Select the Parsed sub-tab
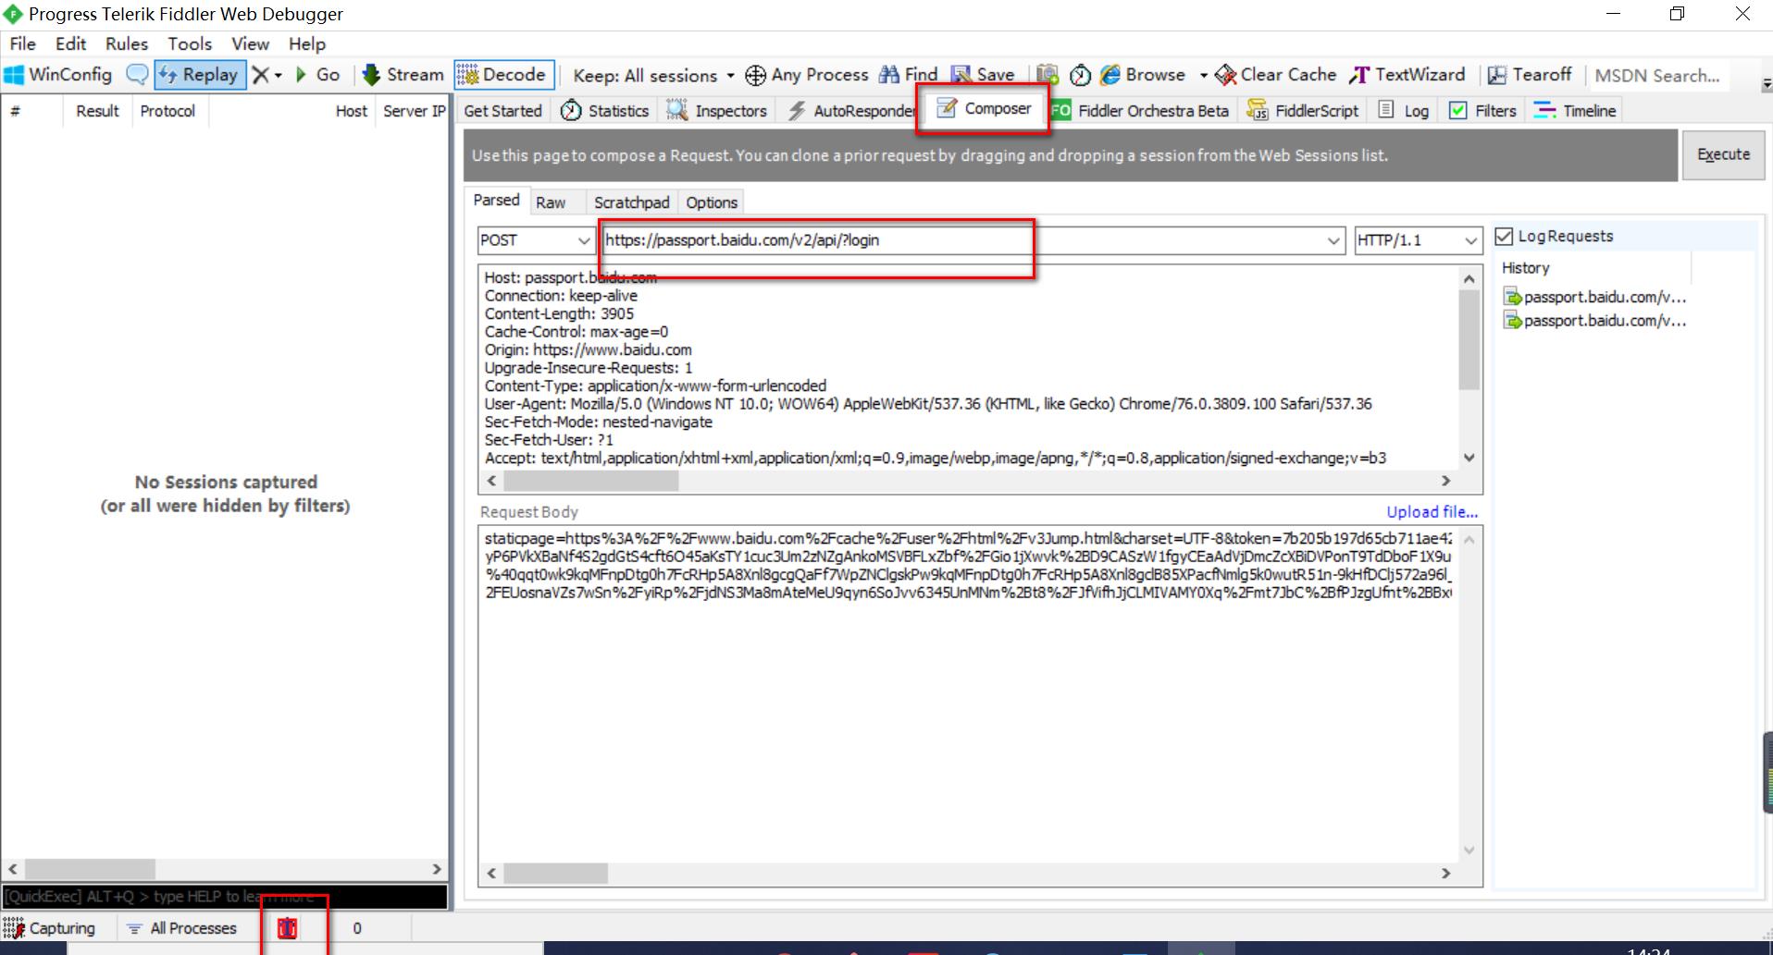Image resolution: width=1773 pixels, height=955 pixels. point(497,201)
